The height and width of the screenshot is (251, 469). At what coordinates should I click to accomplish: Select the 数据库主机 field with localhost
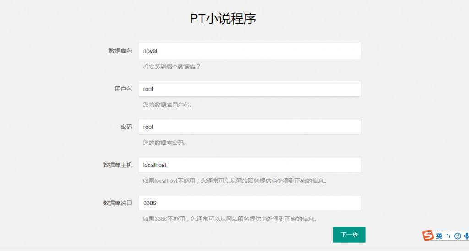tap(250, 165)
